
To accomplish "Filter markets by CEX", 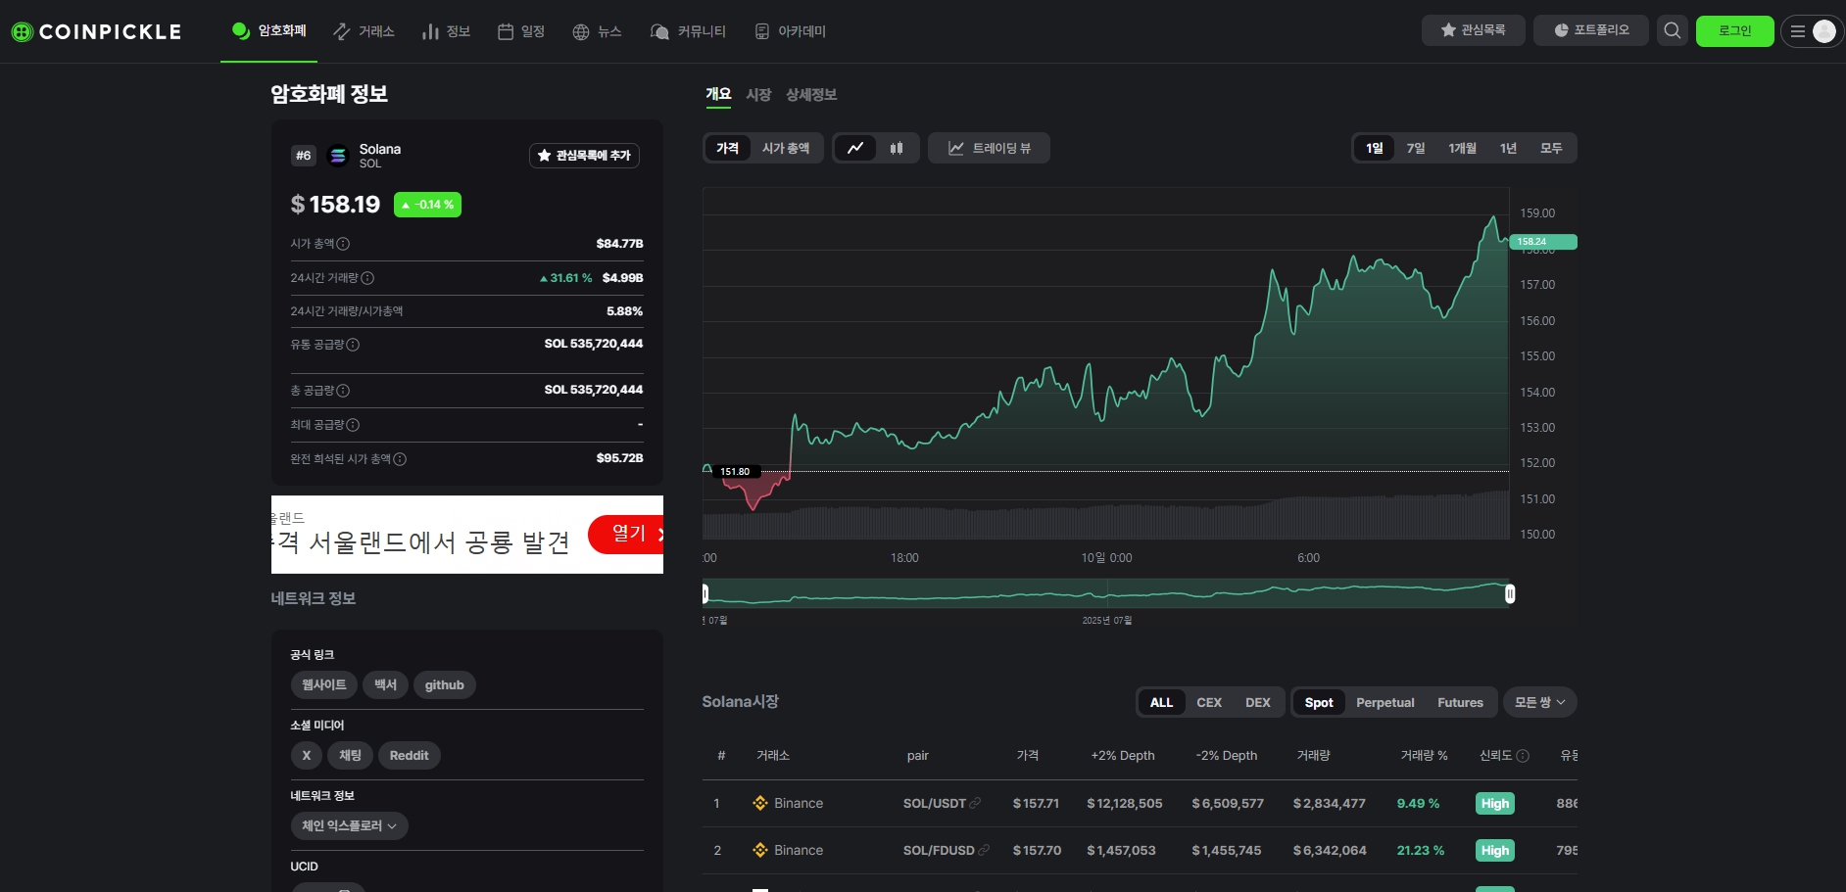I will pyautogui.click(x=1209, y=703).
